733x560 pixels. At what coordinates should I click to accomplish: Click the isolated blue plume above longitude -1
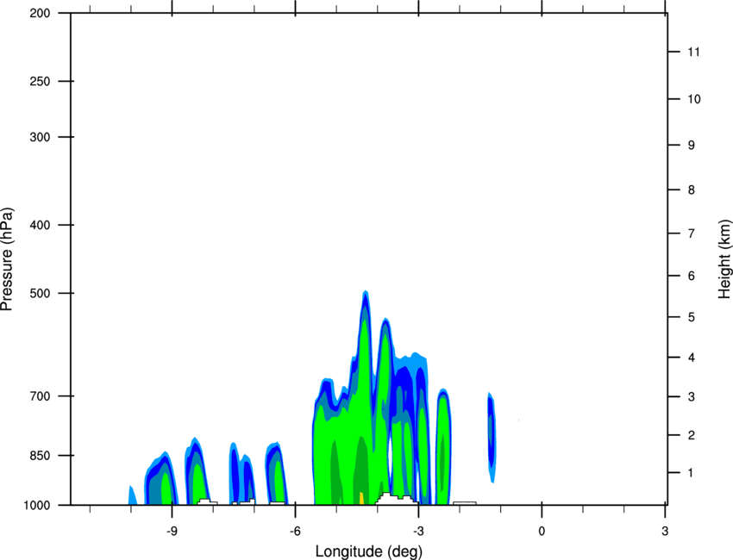pyautogui.click(x=491, y=437)
